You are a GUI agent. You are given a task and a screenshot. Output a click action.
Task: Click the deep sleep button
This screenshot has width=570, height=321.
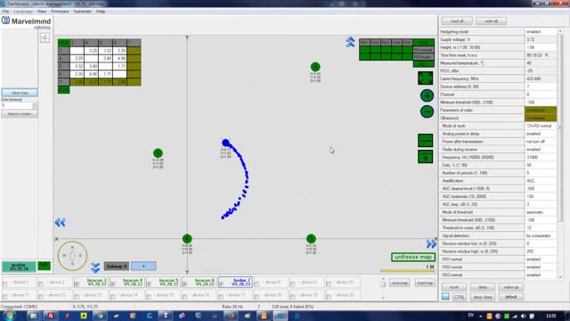[x=483, y=297]
